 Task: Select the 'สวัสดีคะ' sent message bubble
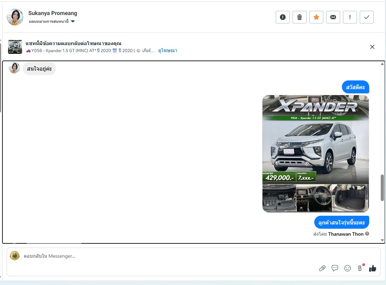(356, 87)
